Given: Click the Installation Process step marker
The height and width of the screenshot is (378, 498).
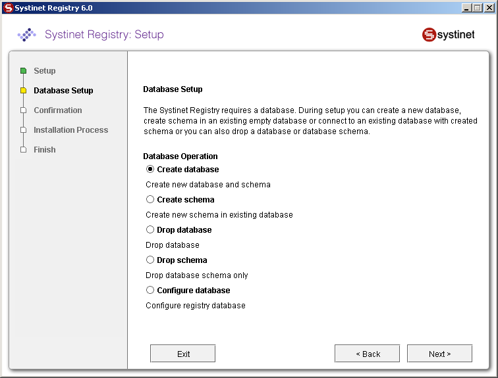Looking at the screenshot, I should [23, 130].
